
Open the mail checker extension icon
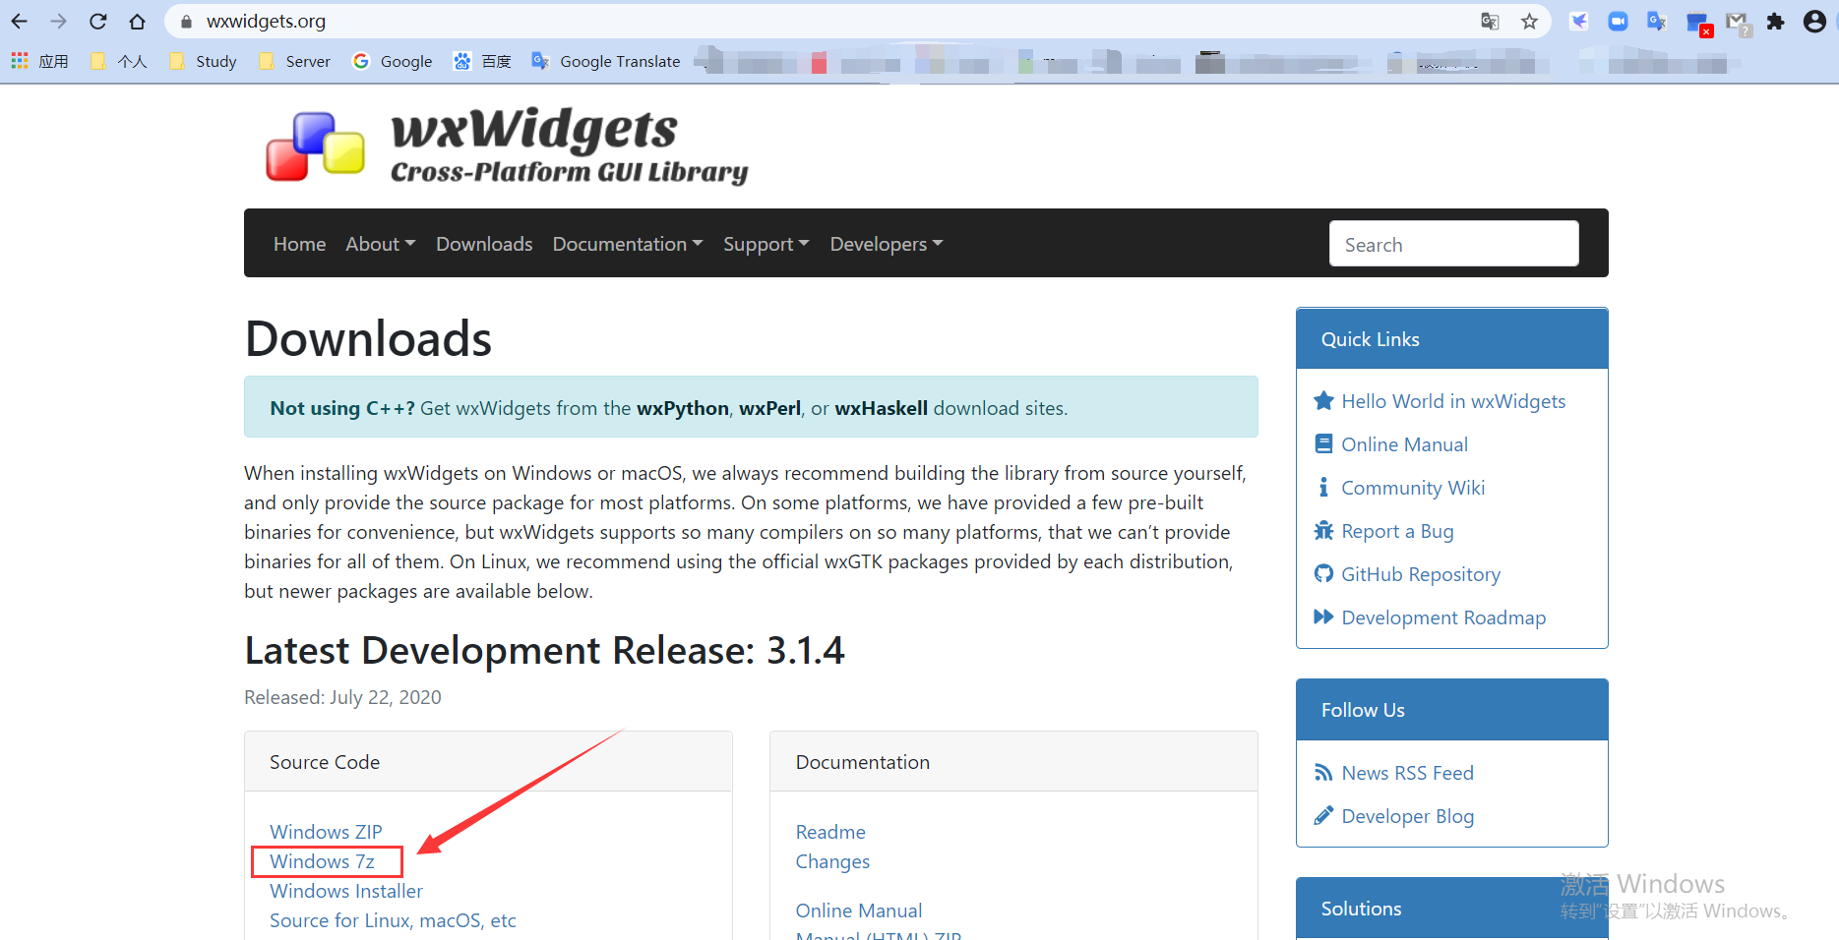tap(1738, 23)
